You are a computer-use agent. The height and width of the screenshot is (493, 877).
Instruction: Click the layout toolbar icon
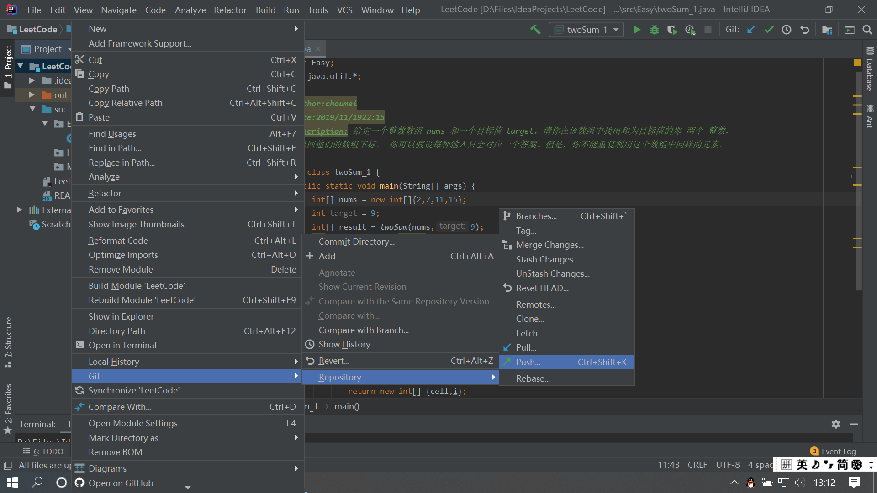(x=850, y=30)
